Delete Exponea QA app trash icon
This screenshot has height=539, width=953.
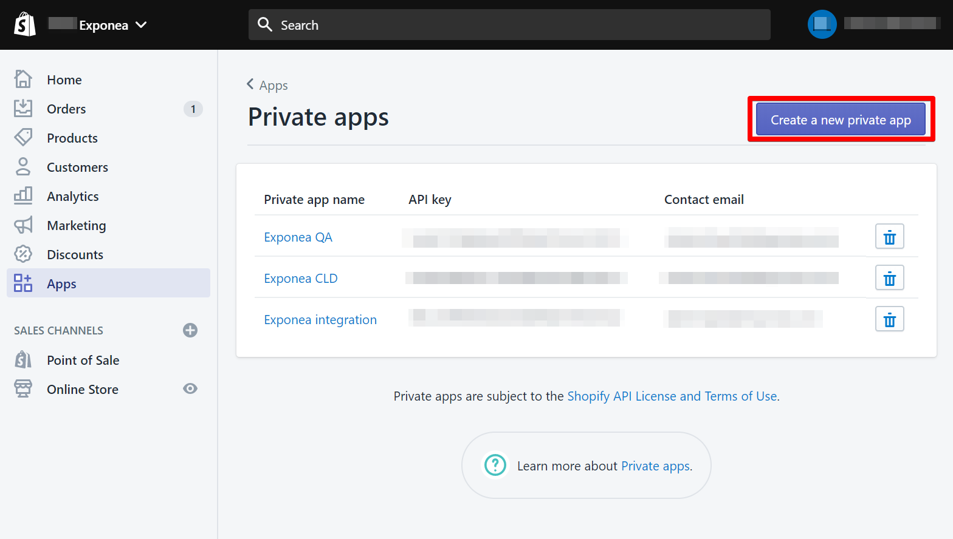pos(890,237)
